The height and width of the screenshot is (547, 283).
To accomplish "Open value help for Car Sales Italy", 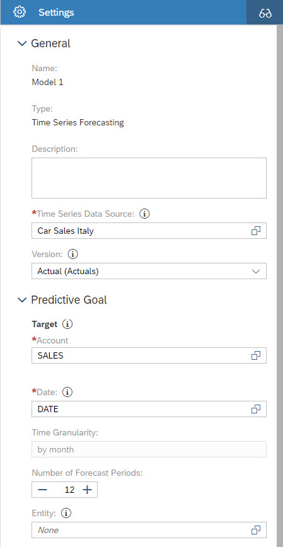I will pos(256,231).
